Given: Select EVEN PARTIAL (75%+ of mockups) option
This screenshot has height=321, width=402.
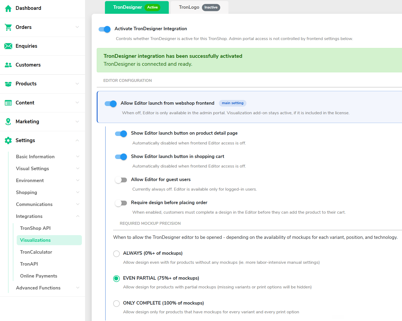Looking at the screenshot, I should 116,279.
